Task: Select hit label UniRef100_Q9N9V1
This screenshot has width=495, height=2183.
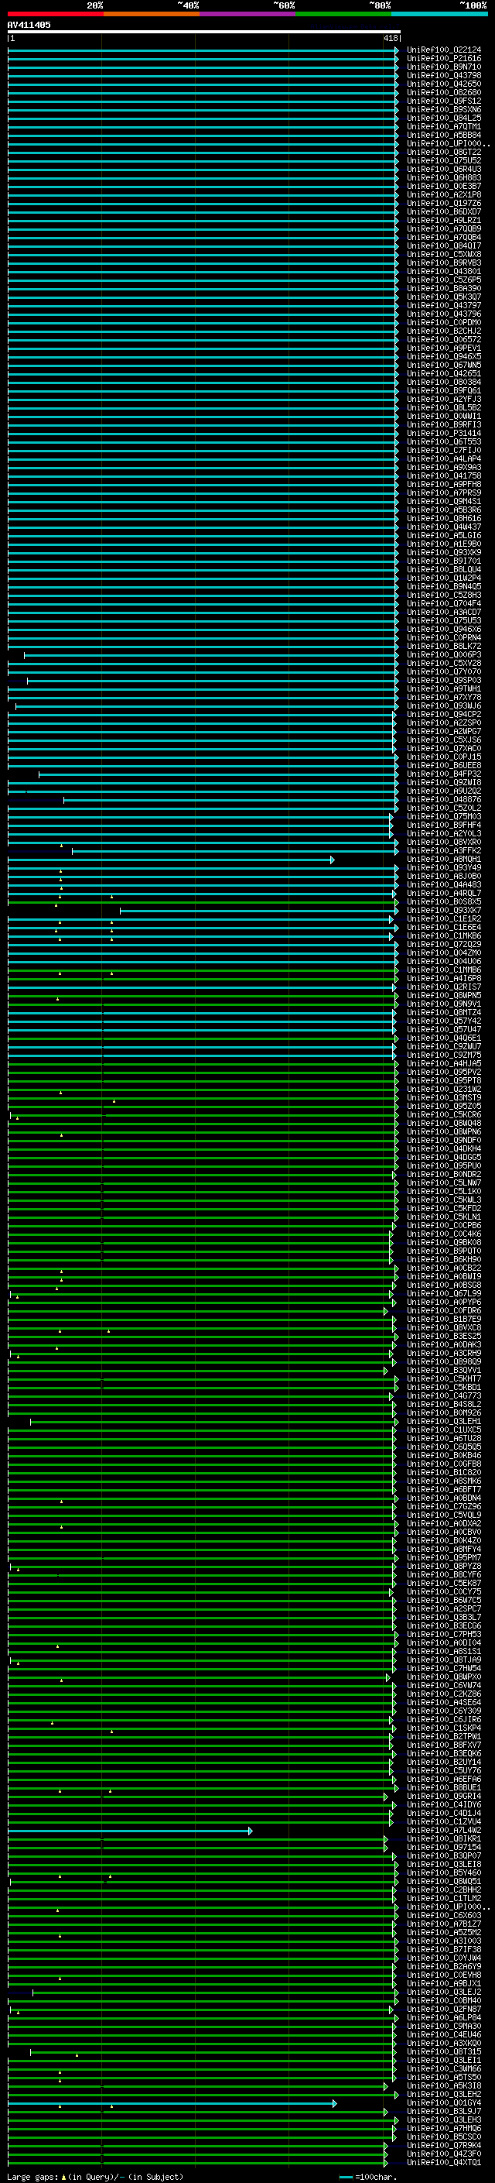Action: (444, 1004)
